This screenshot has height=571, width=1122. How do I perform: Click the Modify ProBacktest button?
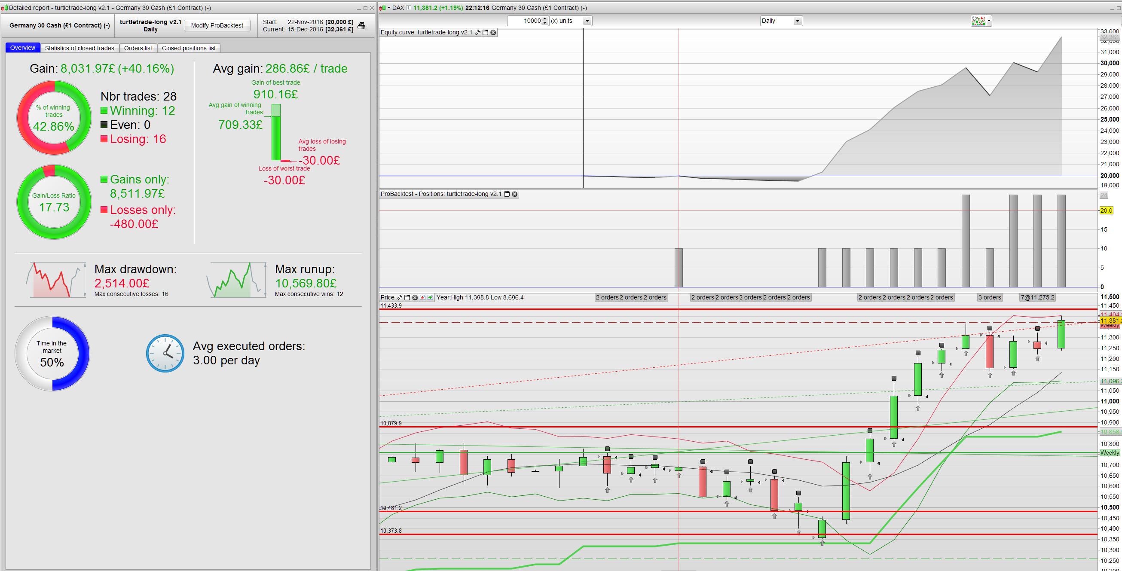(217, 25)
